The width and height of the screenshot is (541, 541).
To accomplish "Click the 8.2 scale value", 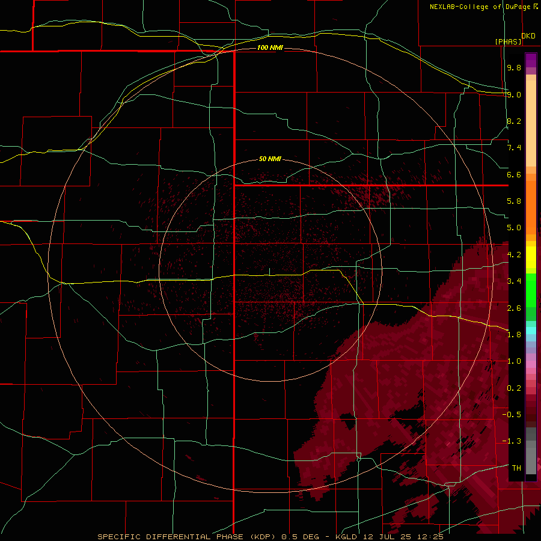I will coord(514,121).
